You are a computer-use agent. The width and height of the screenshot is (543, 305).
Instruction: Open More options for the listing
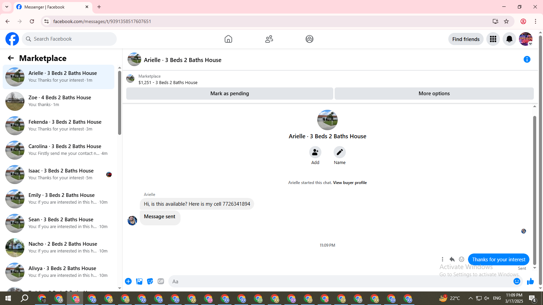[x=434, y=94]
